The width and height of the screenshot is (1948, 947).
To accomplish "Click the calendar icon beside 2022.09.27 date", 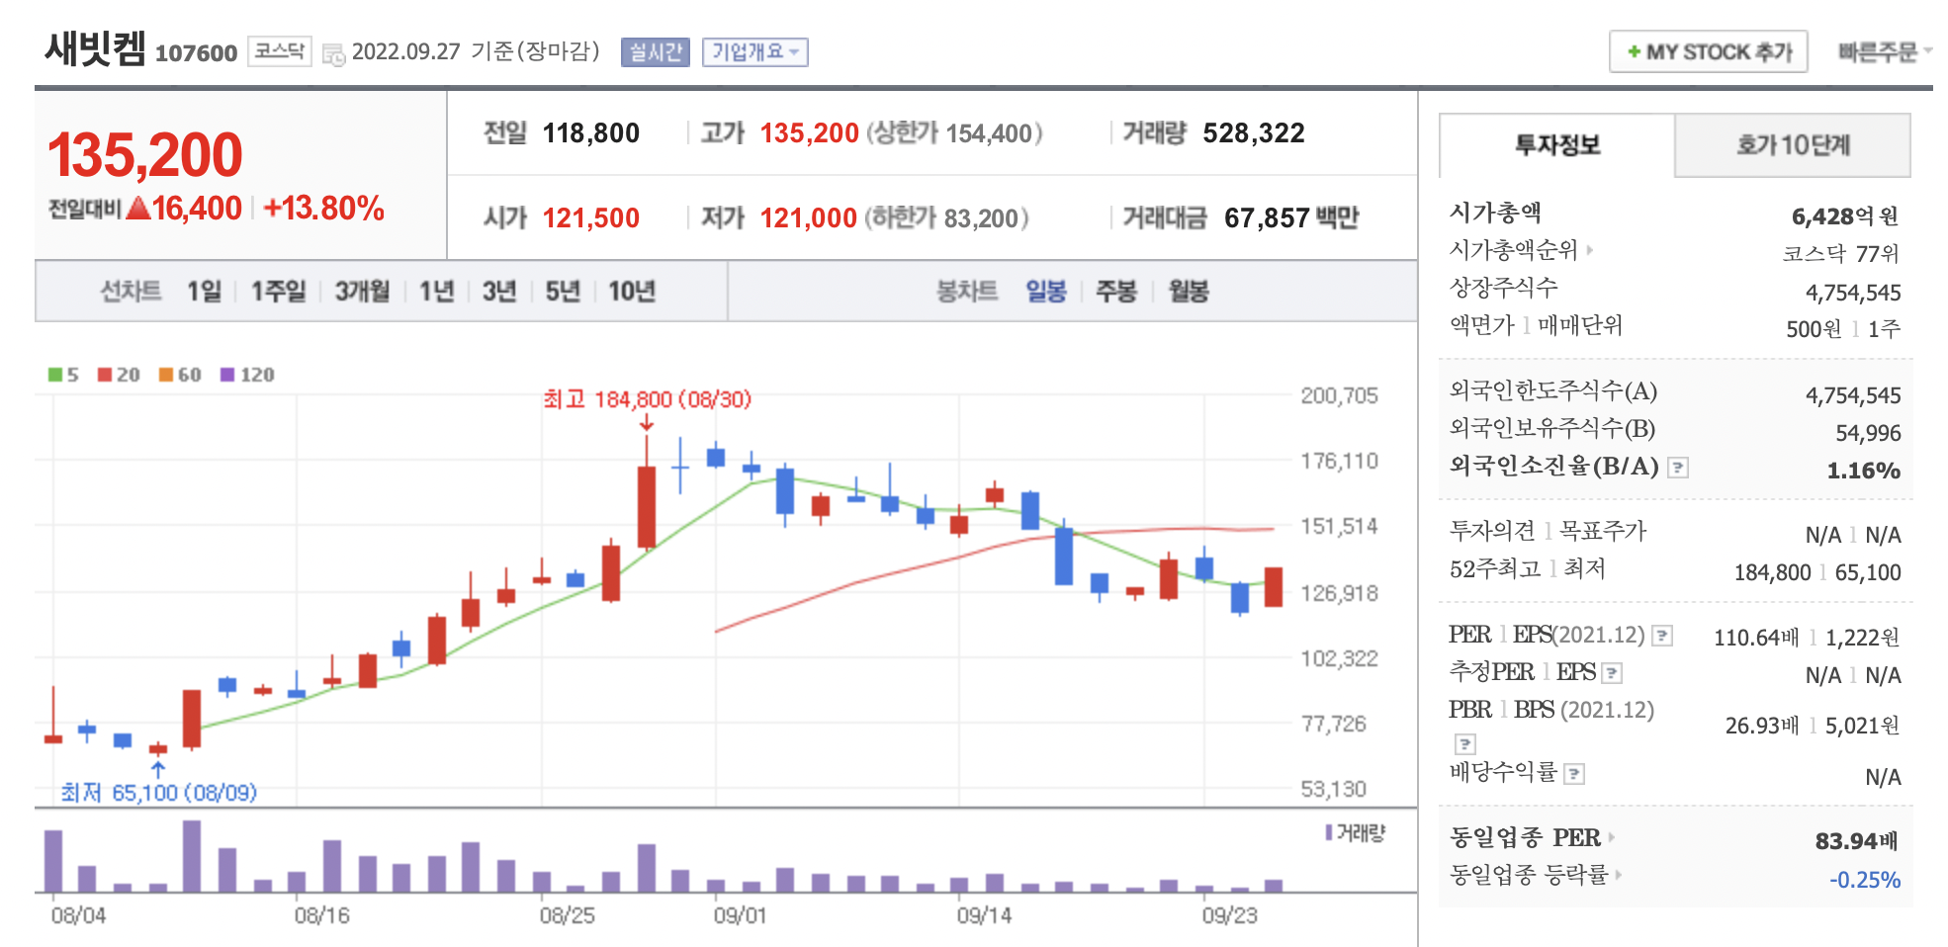I will pyautogui.click(x=334, y=54).
